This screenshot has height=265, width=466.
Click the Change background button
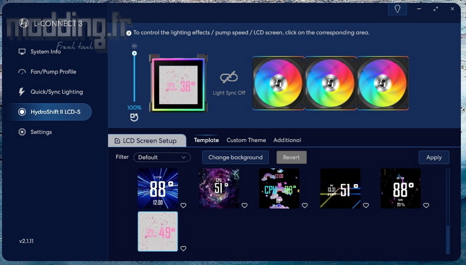coord(235,157)
